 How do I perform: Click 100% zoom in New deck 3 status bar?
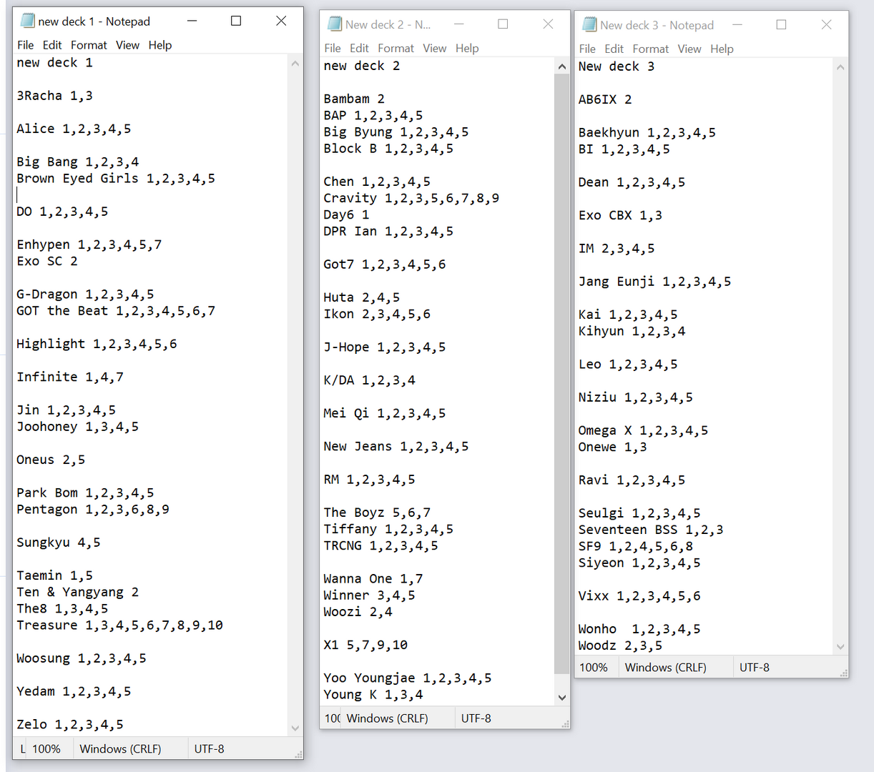594,668
